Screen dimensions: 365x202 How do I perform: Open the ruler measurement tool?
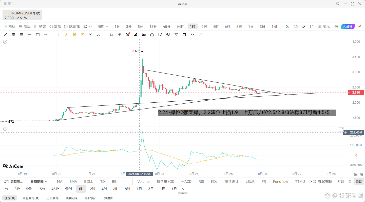point(120,35)
